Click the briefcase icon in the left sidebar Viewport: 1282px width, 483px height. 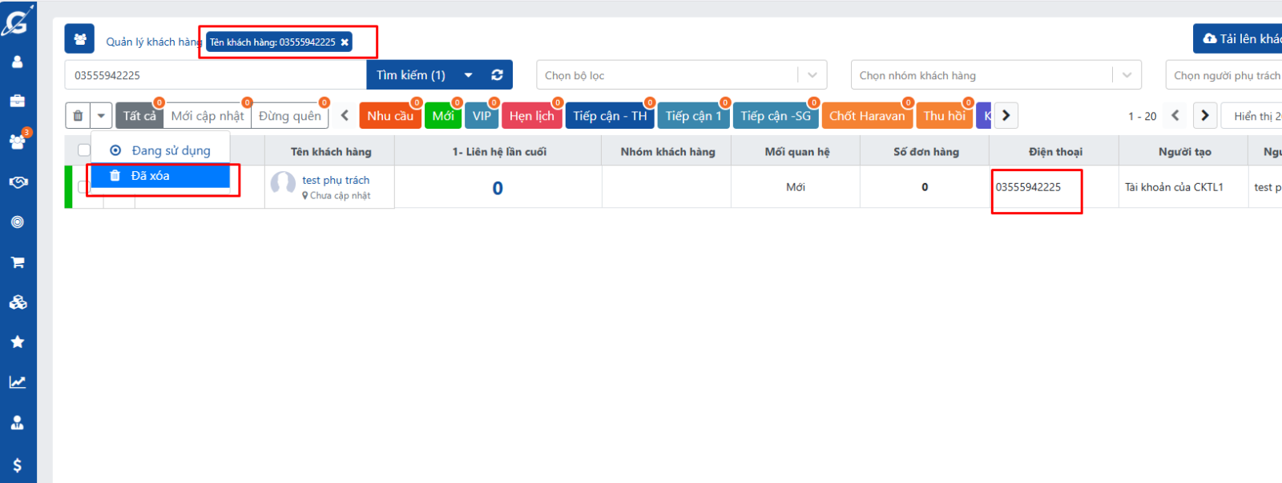(x=17, y=102)
